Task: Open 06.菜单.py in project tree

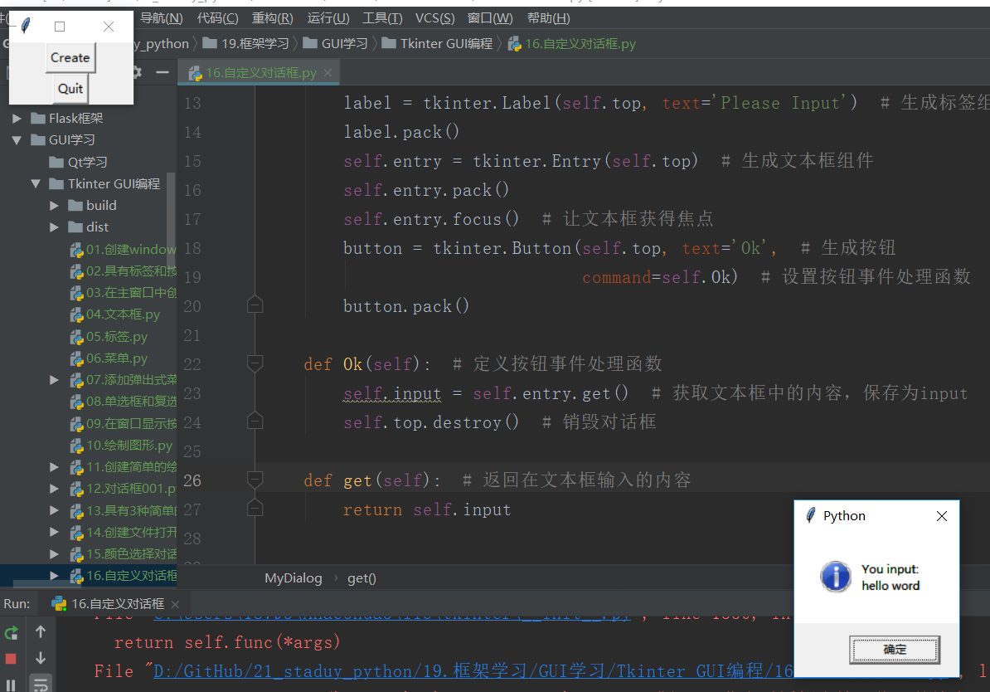Action: pyautogui.click(x=109, y=358)
